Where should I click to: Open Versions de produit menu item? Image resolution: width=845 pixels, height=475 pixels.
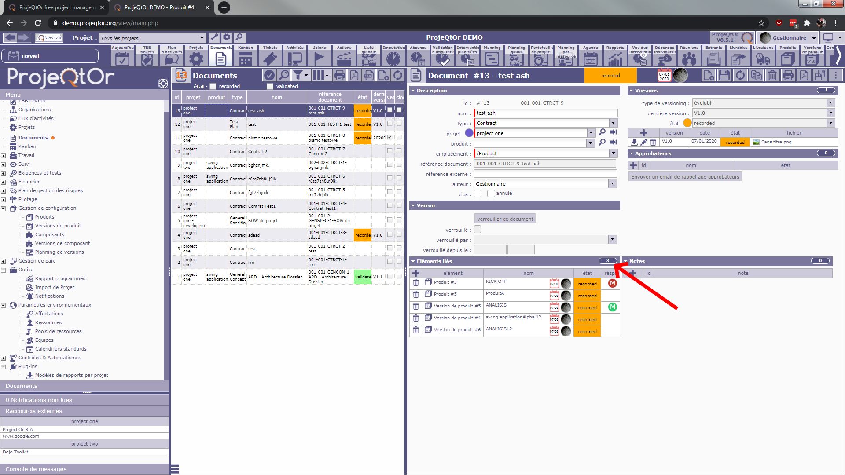(58, 226)
